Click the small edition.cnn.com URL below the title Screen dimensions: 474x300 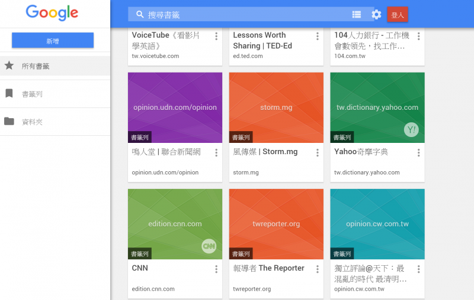(x=153, y=289)
